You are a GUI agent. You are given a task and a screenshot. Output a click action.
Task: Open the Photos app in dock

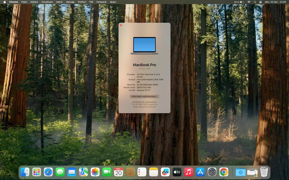point(95,172)
